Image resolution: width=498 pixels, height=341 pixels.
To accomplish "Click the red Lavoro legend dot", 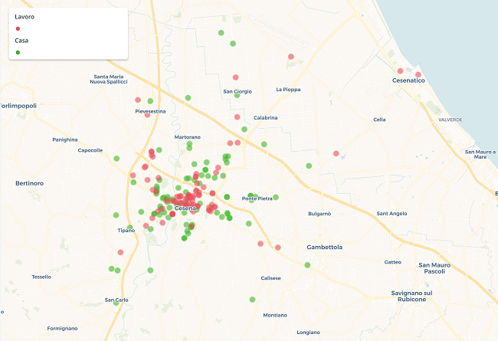I will (x=18, y=28).
